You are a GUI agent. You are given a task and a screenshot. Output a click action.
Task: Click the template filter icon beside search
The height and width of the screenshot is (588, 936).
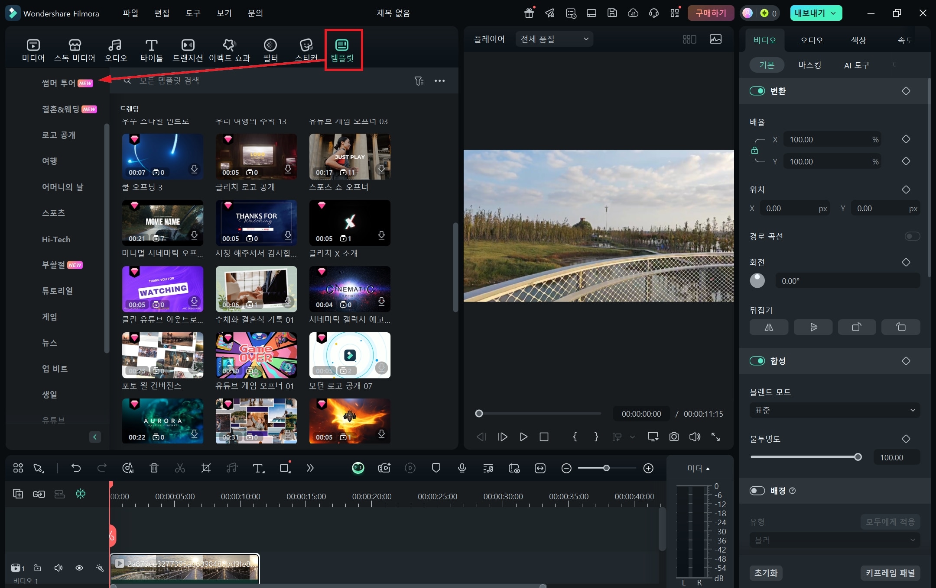(419, 81)
